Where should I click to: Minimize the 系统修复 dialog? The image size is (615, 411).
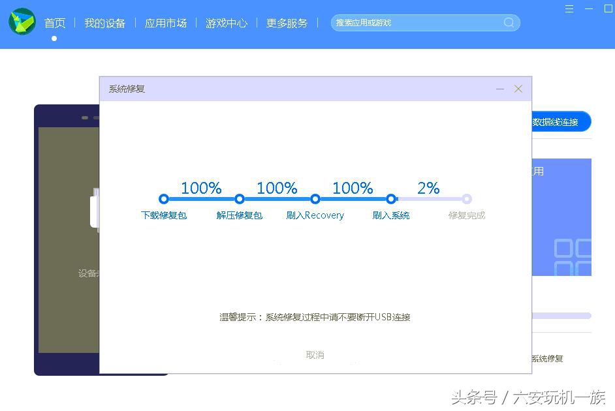coord(500,89)
